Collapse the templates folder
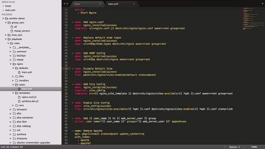 [13, 93]
